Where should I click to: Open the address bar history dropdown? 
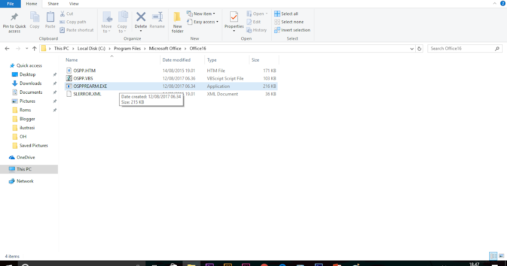(412, 48)
